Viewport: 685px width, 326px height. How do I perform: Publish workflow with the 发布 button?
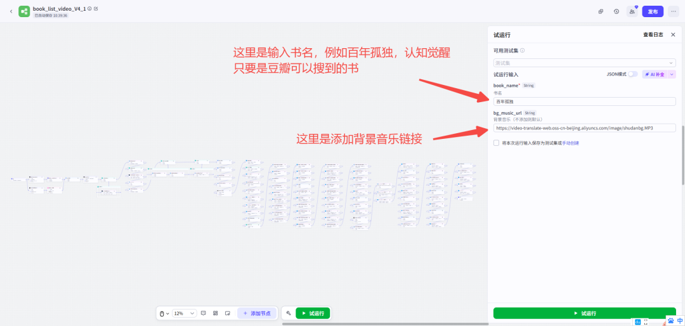coord(653,11)
